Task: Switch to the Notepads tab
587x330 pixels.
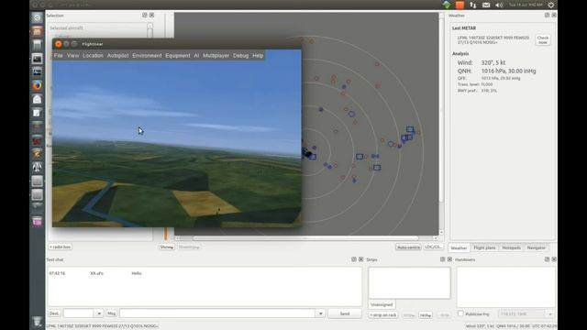Action: point(512,247)
